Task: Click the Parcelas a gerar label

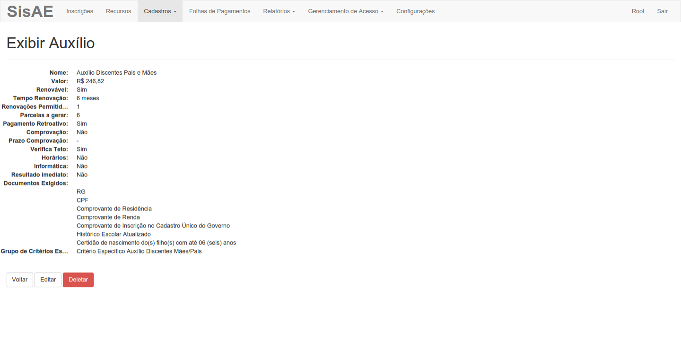Action: 44,115
